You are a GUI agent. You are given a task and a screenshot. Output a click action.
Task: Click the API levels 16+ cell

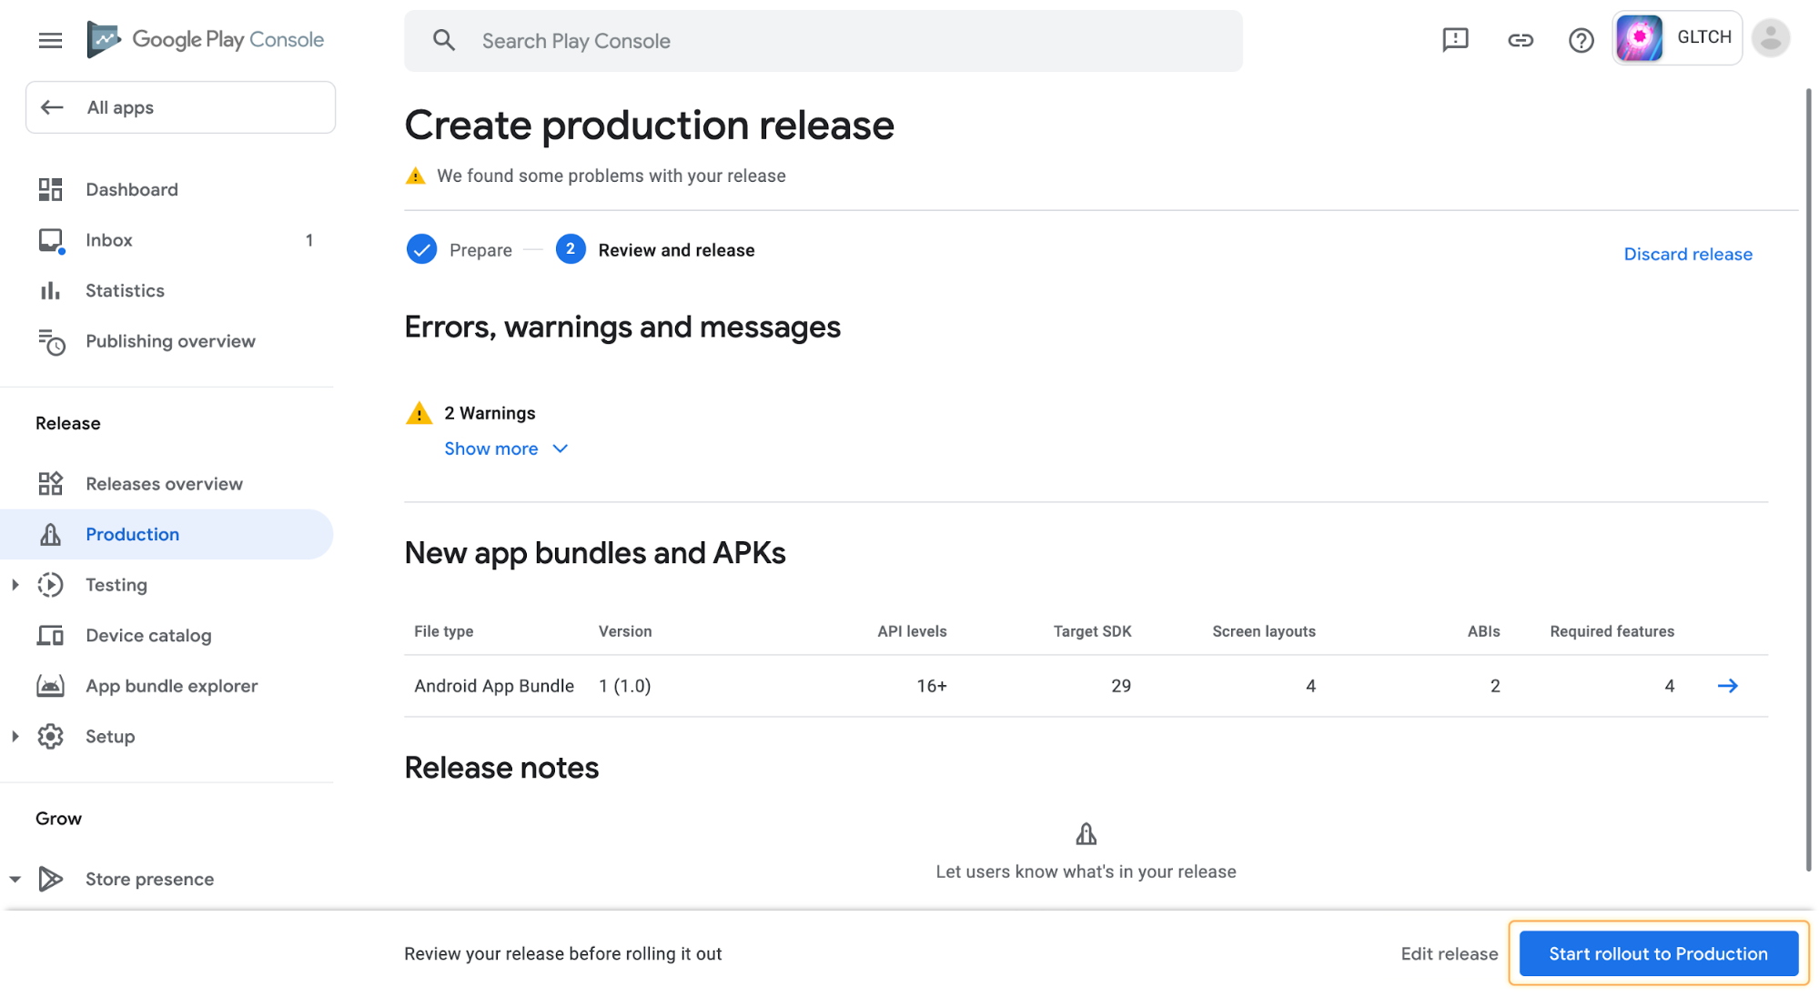point(931,686)
